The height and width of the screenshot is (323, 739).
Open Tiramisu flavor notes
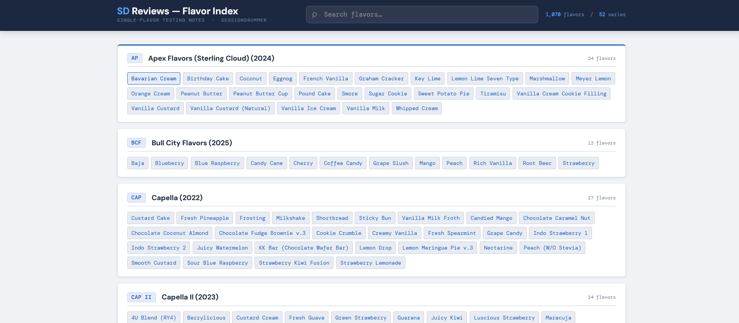(x=493, y=94)
